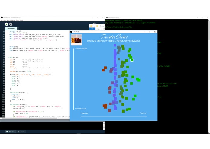The image size is (210, 149).
Task: Click the Command Prompt scrollbar up arrow
Action: click(209, 20)
